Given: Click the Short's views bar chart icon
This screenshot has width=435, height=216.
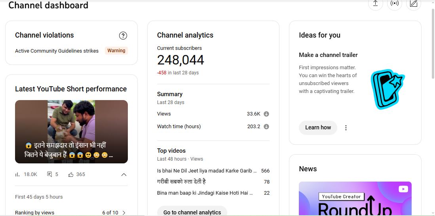Looking at the screenshot, I should (x=17, y=174).
